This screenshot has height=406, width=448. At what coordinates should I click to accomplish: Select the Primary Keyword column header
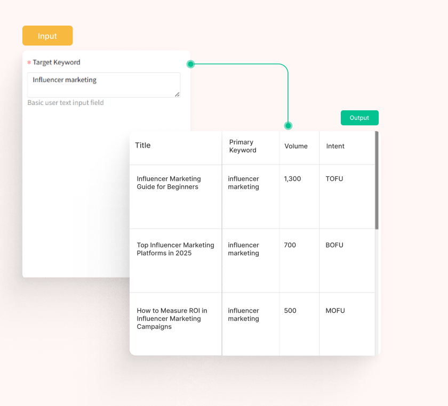(x=251, y=148)
